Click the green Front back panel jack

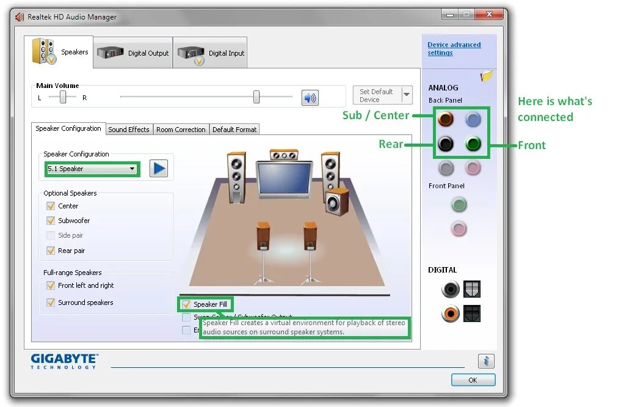(473, 144)
